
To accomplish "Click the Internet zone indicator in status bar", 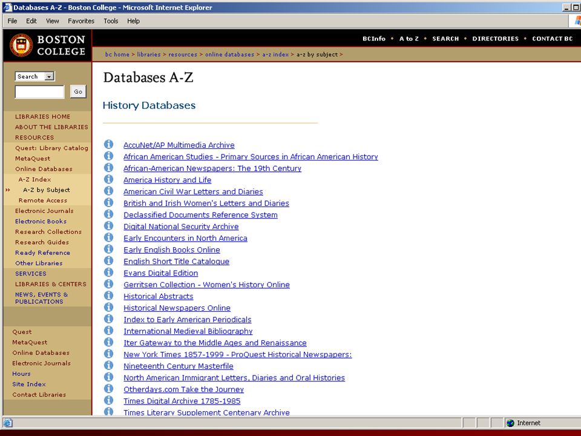I will pos(524,423).
